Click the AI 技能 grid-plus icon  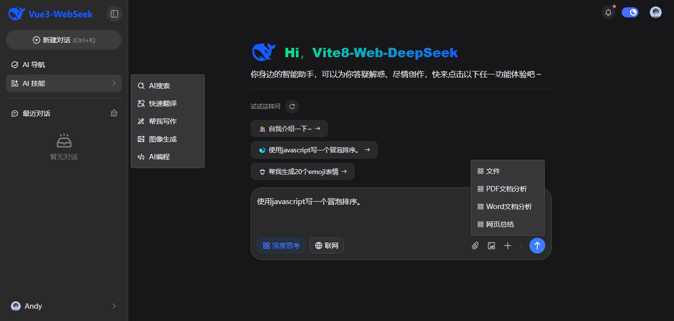[x=15, y=83]
